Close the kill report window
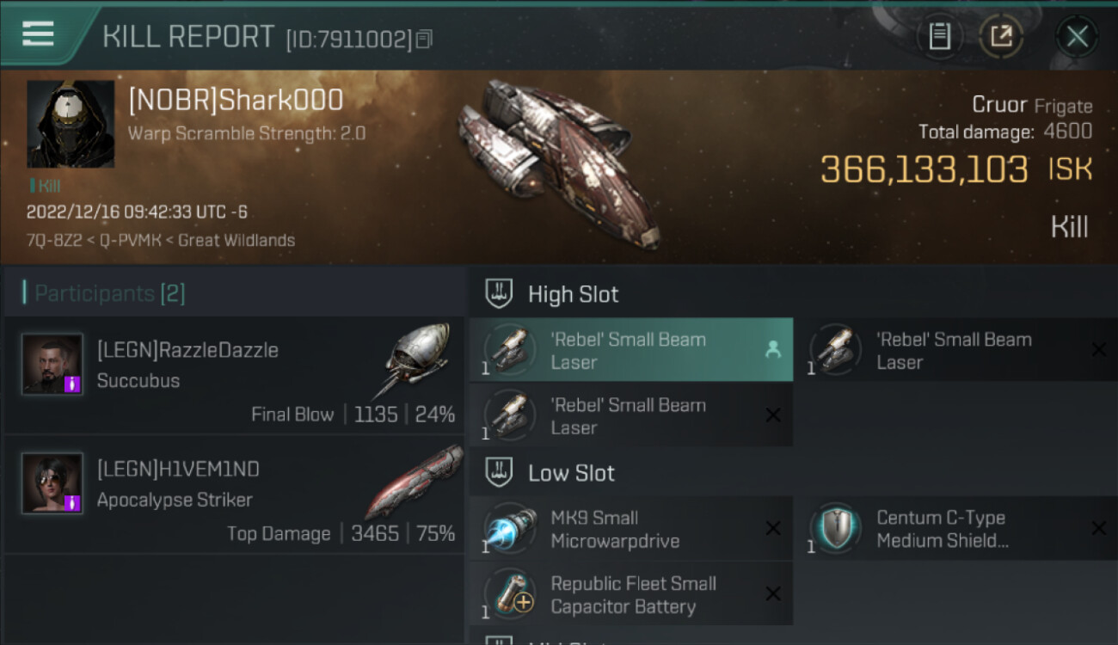This screenshot has width=1118, height=645. tap(1077, 36)
